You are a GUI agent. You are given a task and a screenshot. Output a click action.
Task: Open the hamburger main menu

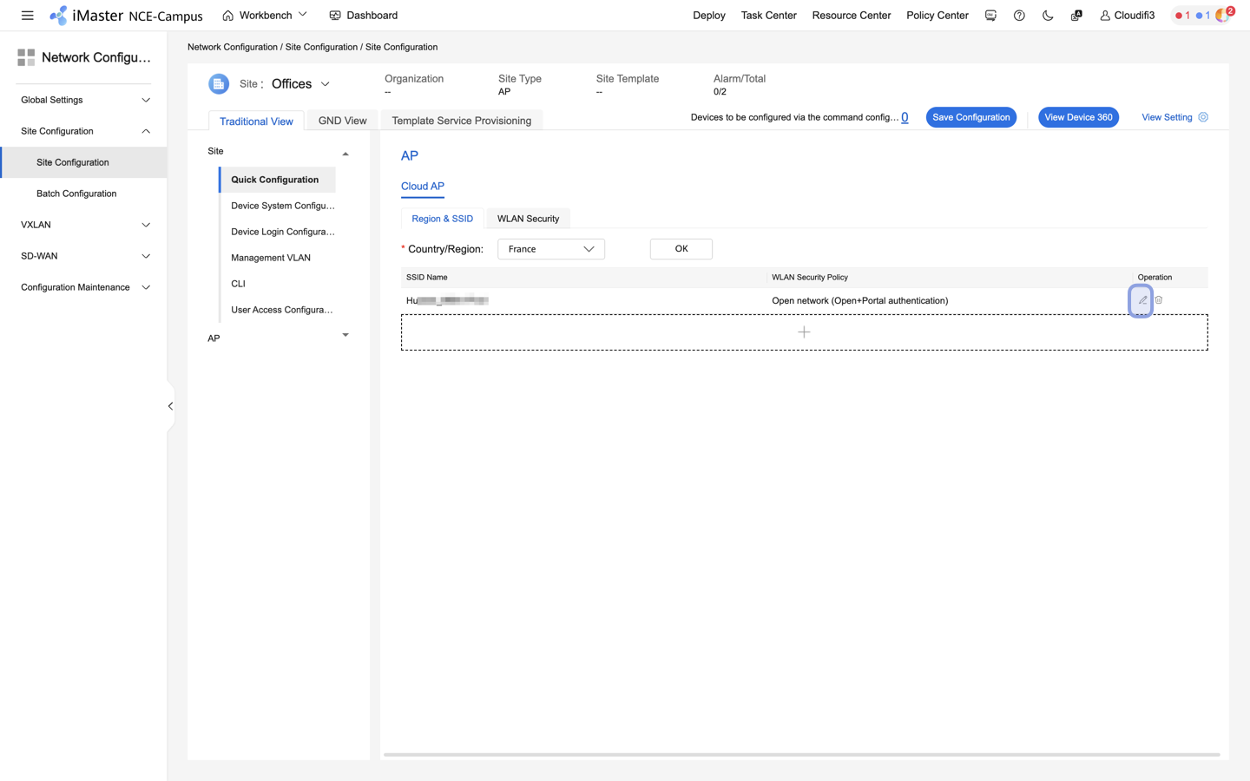tap(27, 16)
